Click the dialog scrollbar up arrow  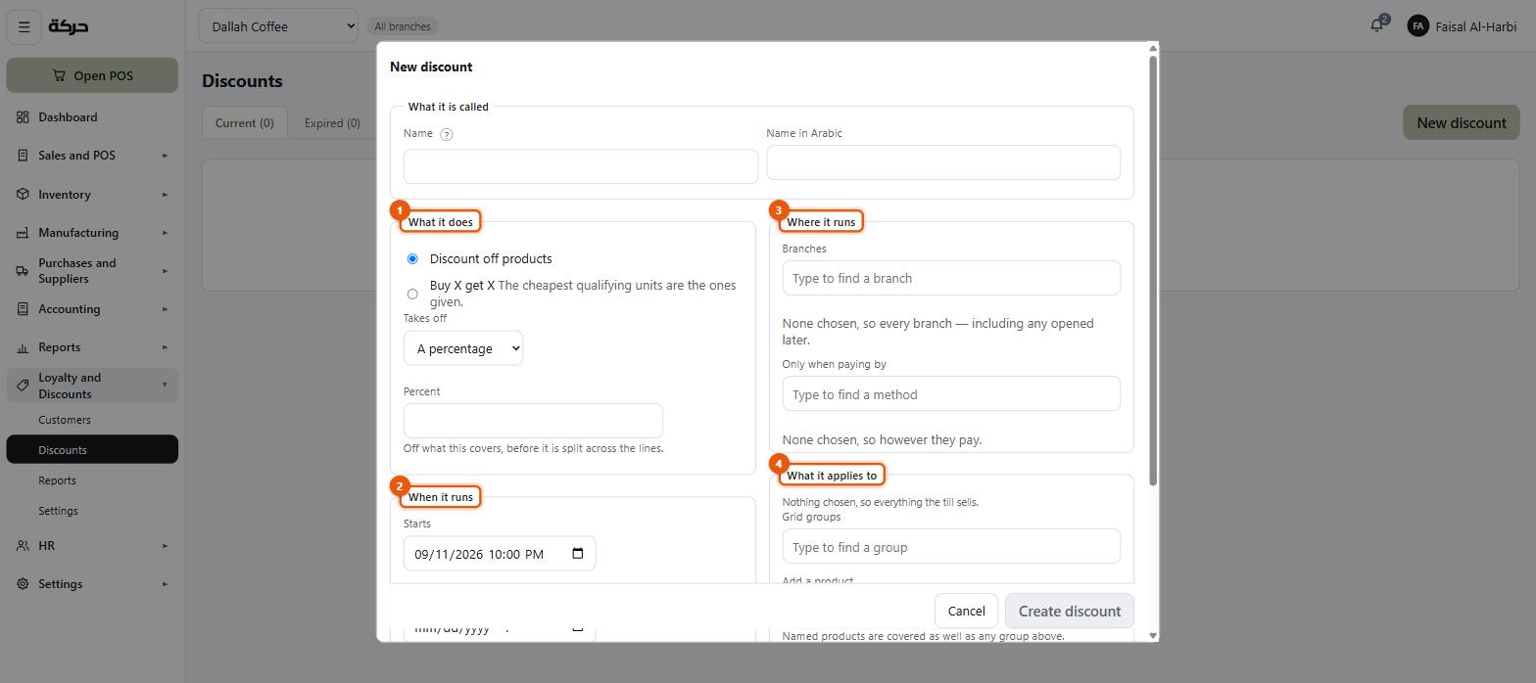point(1153,48)
